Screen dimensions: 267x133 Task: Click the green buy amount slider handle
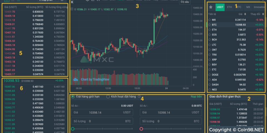tap(73, 129)
